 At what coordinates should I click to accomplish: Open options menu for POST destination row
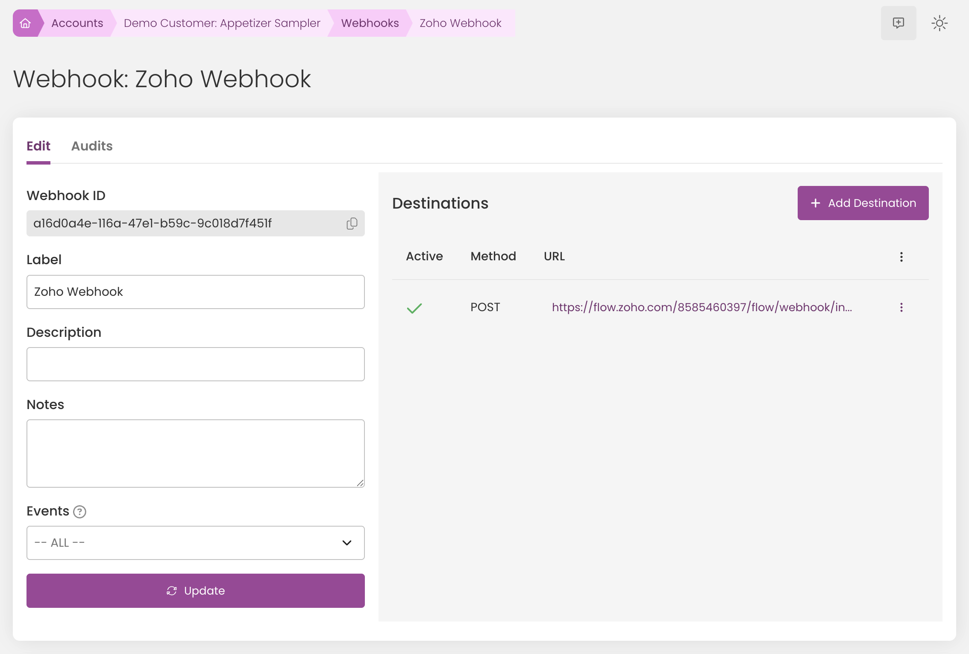[x=901, y=307]
